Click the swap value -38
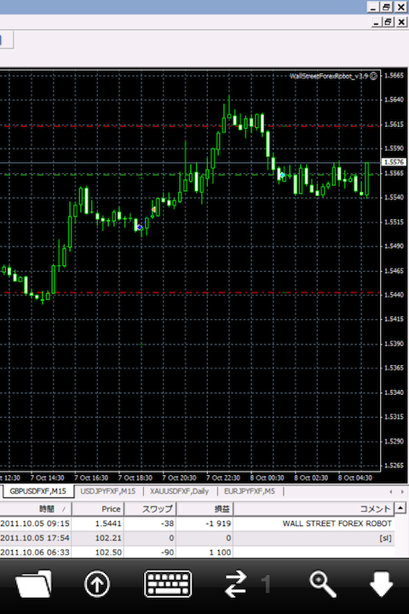The image size is (409, 614). [167, 524]
